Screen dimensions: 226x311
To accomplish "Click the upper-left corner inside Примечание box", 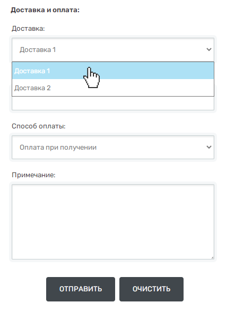I will pyautogui.click(x=16, y=188).
